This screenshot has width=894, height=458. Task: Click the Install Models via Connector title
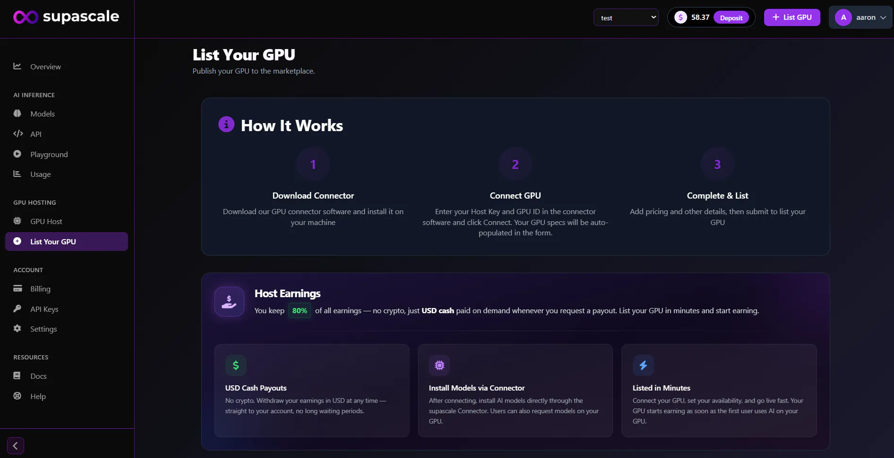click(477, 388)
